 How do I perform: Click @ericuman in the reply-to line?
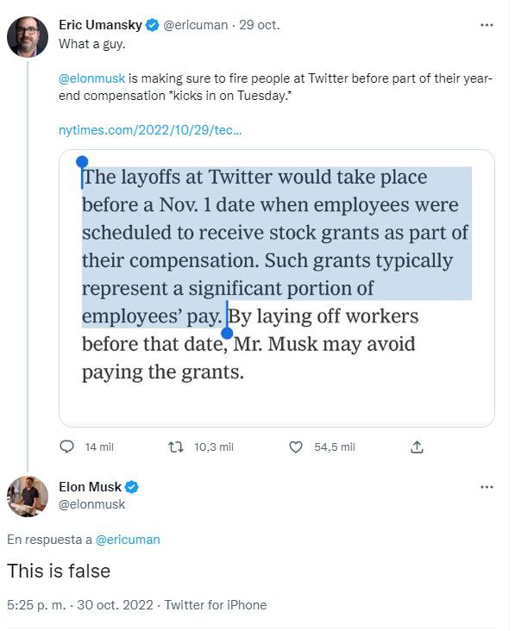[x=128, y=540]
